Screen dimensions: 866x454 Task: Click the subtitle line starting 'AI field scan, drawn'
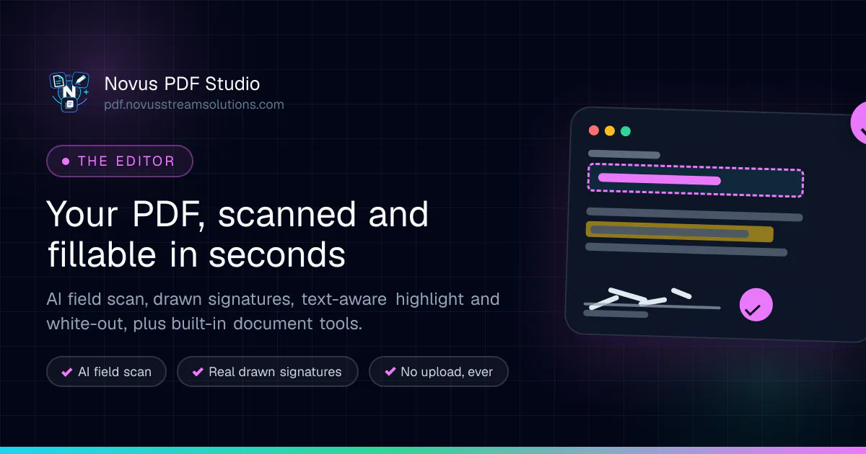point(273,298)
